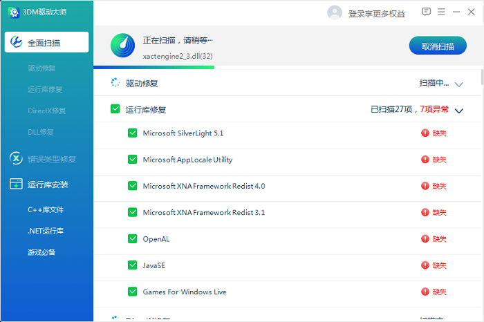Click the 运行库修复 section title

coord(146,110)
